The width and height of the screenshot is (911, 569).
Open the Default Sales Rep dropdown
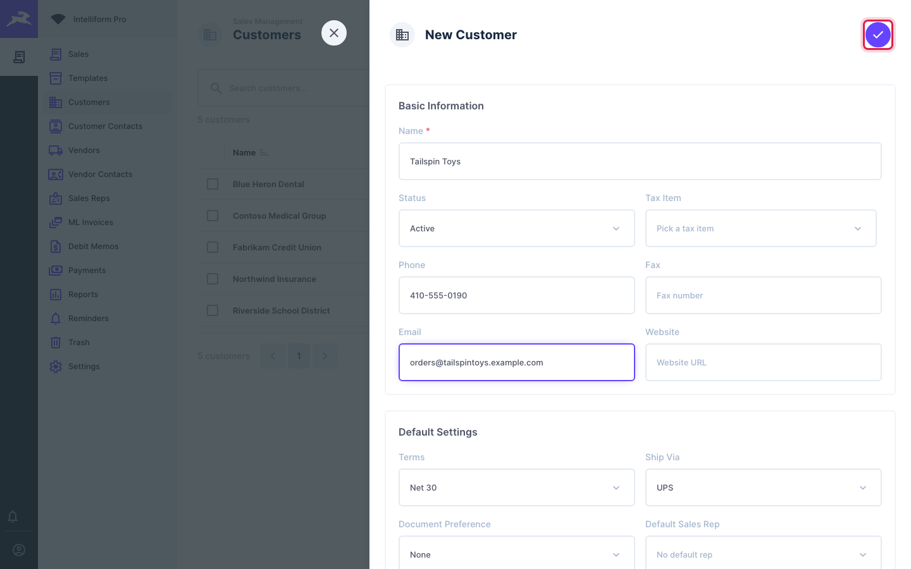pyautogui.click(x=763, y=553)
